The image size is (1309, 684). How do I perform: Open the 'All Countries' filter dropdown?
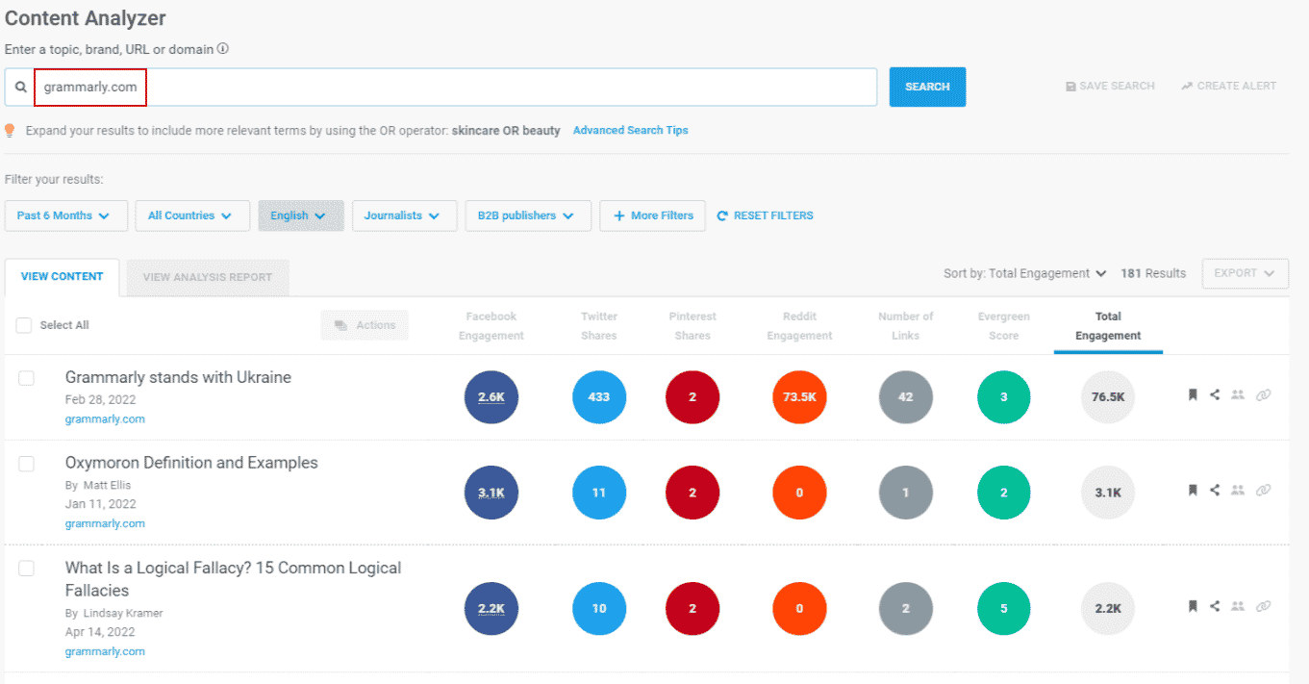point(192,215)
